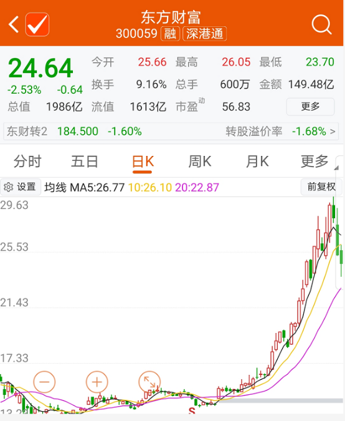345x421 pixels.
Task: Expand 转股溢价率 row chevron
Action: [333, 132]
